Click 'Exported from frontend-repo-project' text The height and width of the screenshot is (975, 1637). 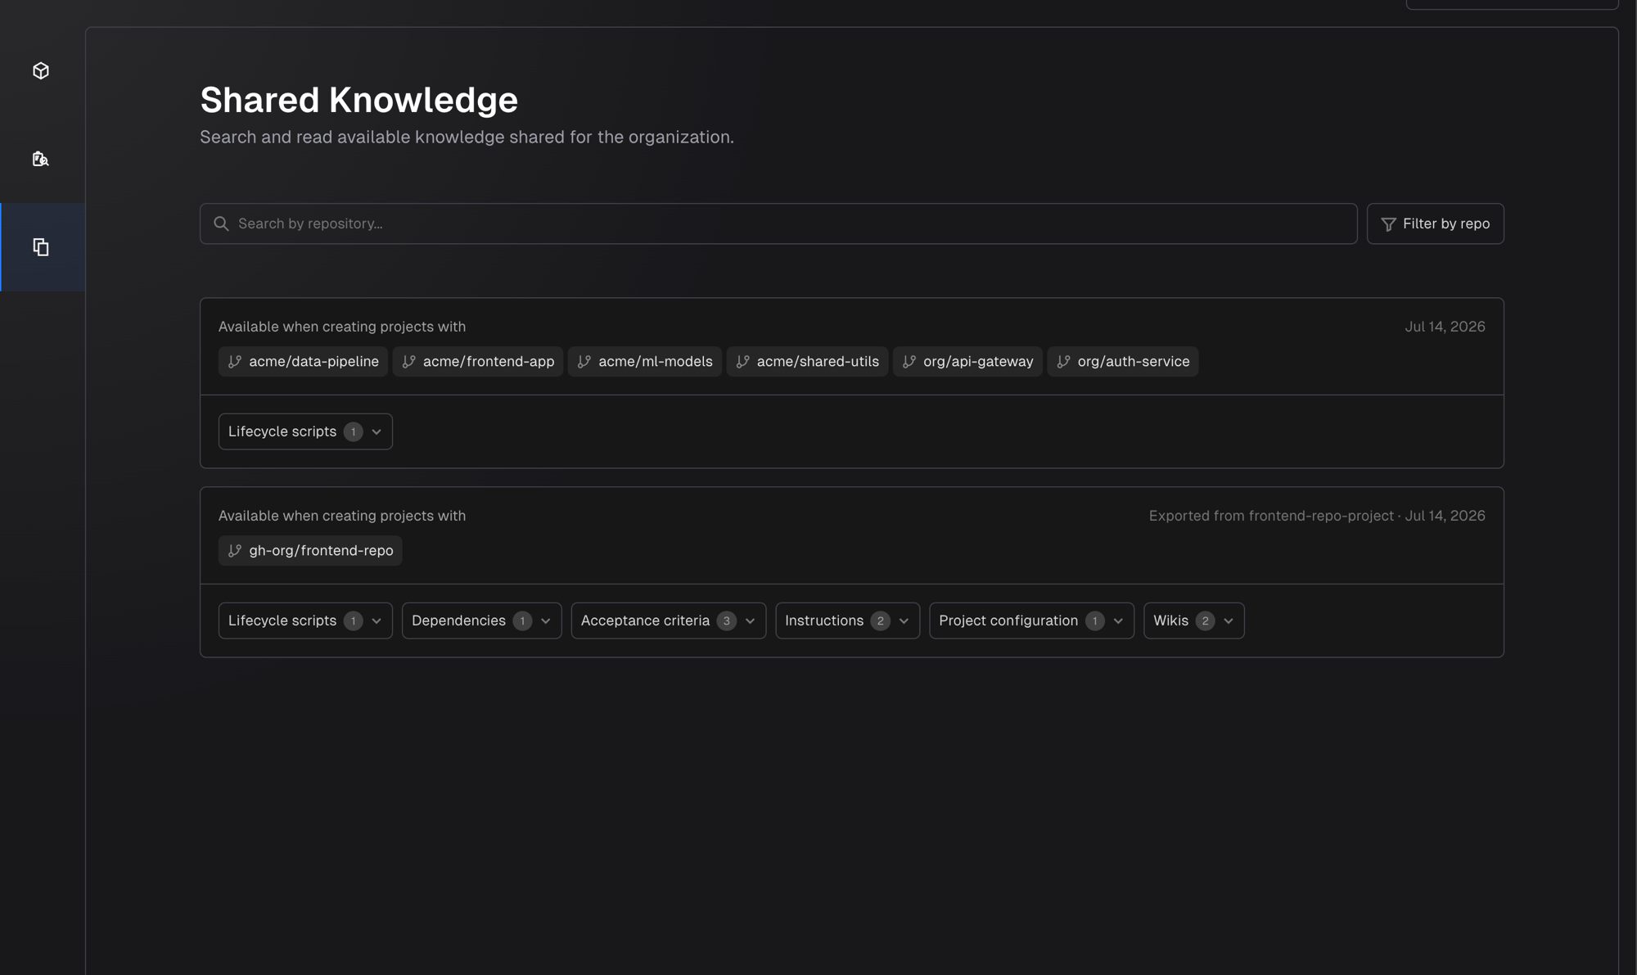coord(1270,516)
